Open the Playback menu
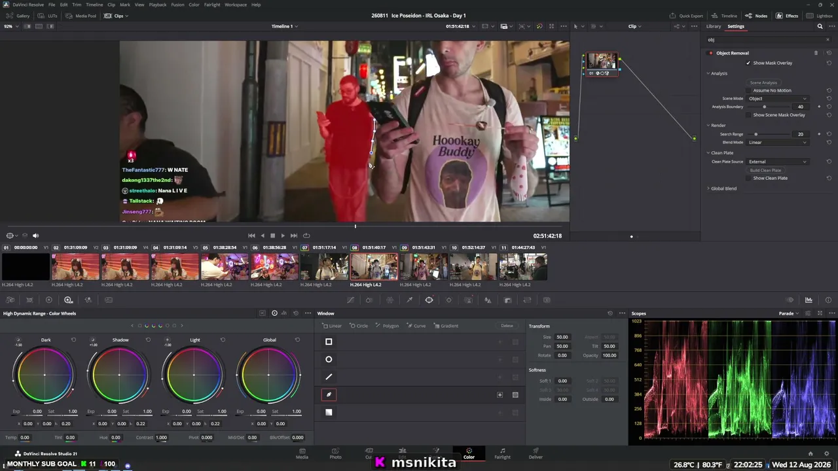The image size is (838, 471). (x=158, y=5)
